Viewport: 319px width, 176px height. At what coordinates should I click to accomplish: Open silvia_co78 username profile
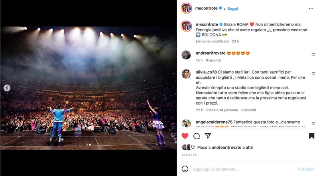206,72
